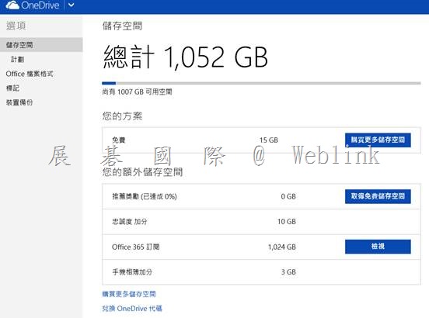This screenshot has width=429, height=318.
Task: Click the Office 365 訂閱 row label
Action: [x=136, y=247]
